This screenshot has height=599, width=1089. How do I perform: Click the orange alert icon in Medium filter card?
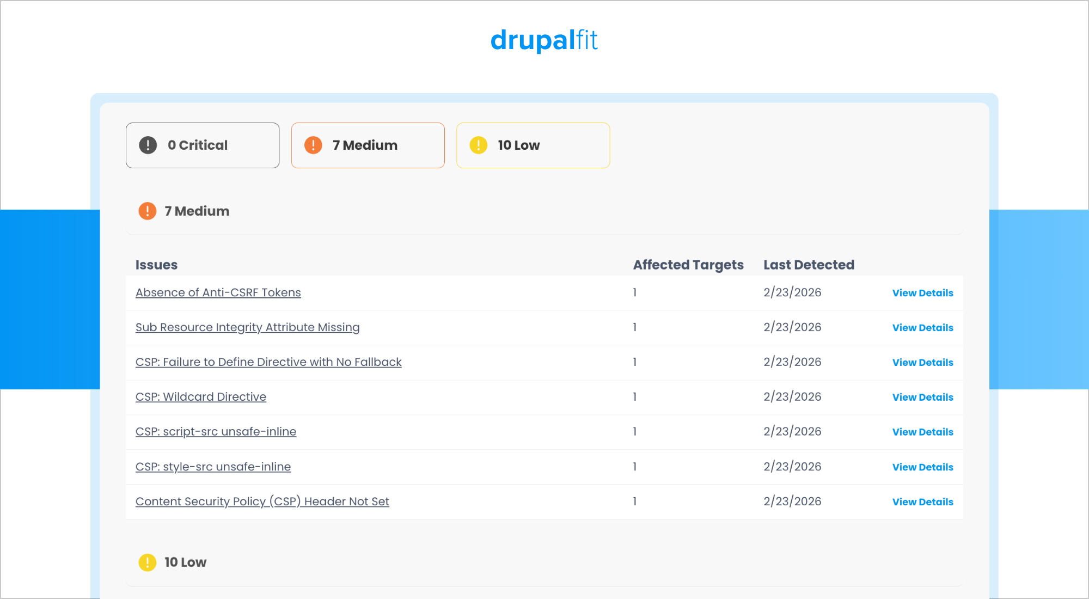click(x=313, y=145)
